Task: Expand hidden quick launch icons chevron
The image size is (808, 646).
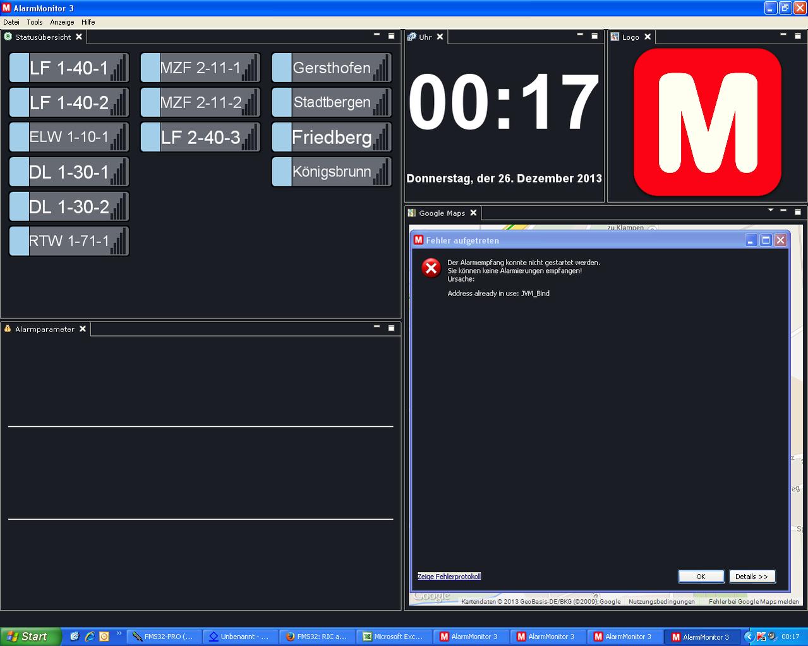Action: [119, 633]
